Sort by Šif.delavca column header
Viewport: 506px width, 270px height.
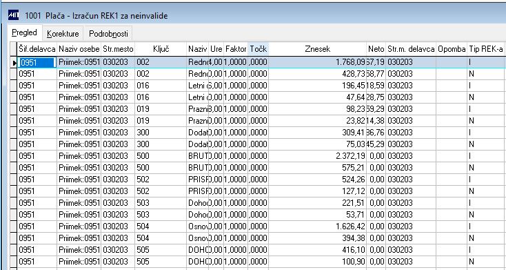pos(37,49)
